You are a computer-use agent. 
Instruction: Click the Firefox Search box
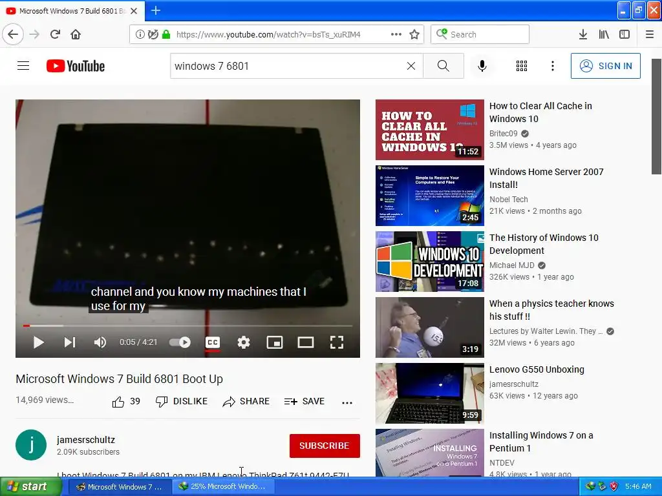[x=480, y=34]
